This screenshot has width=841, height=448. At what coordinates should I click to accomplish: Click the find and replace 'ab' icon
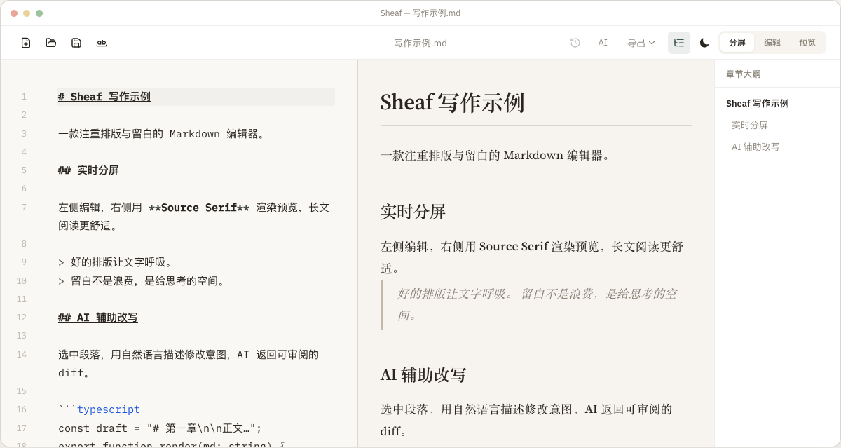pos(102,43)
